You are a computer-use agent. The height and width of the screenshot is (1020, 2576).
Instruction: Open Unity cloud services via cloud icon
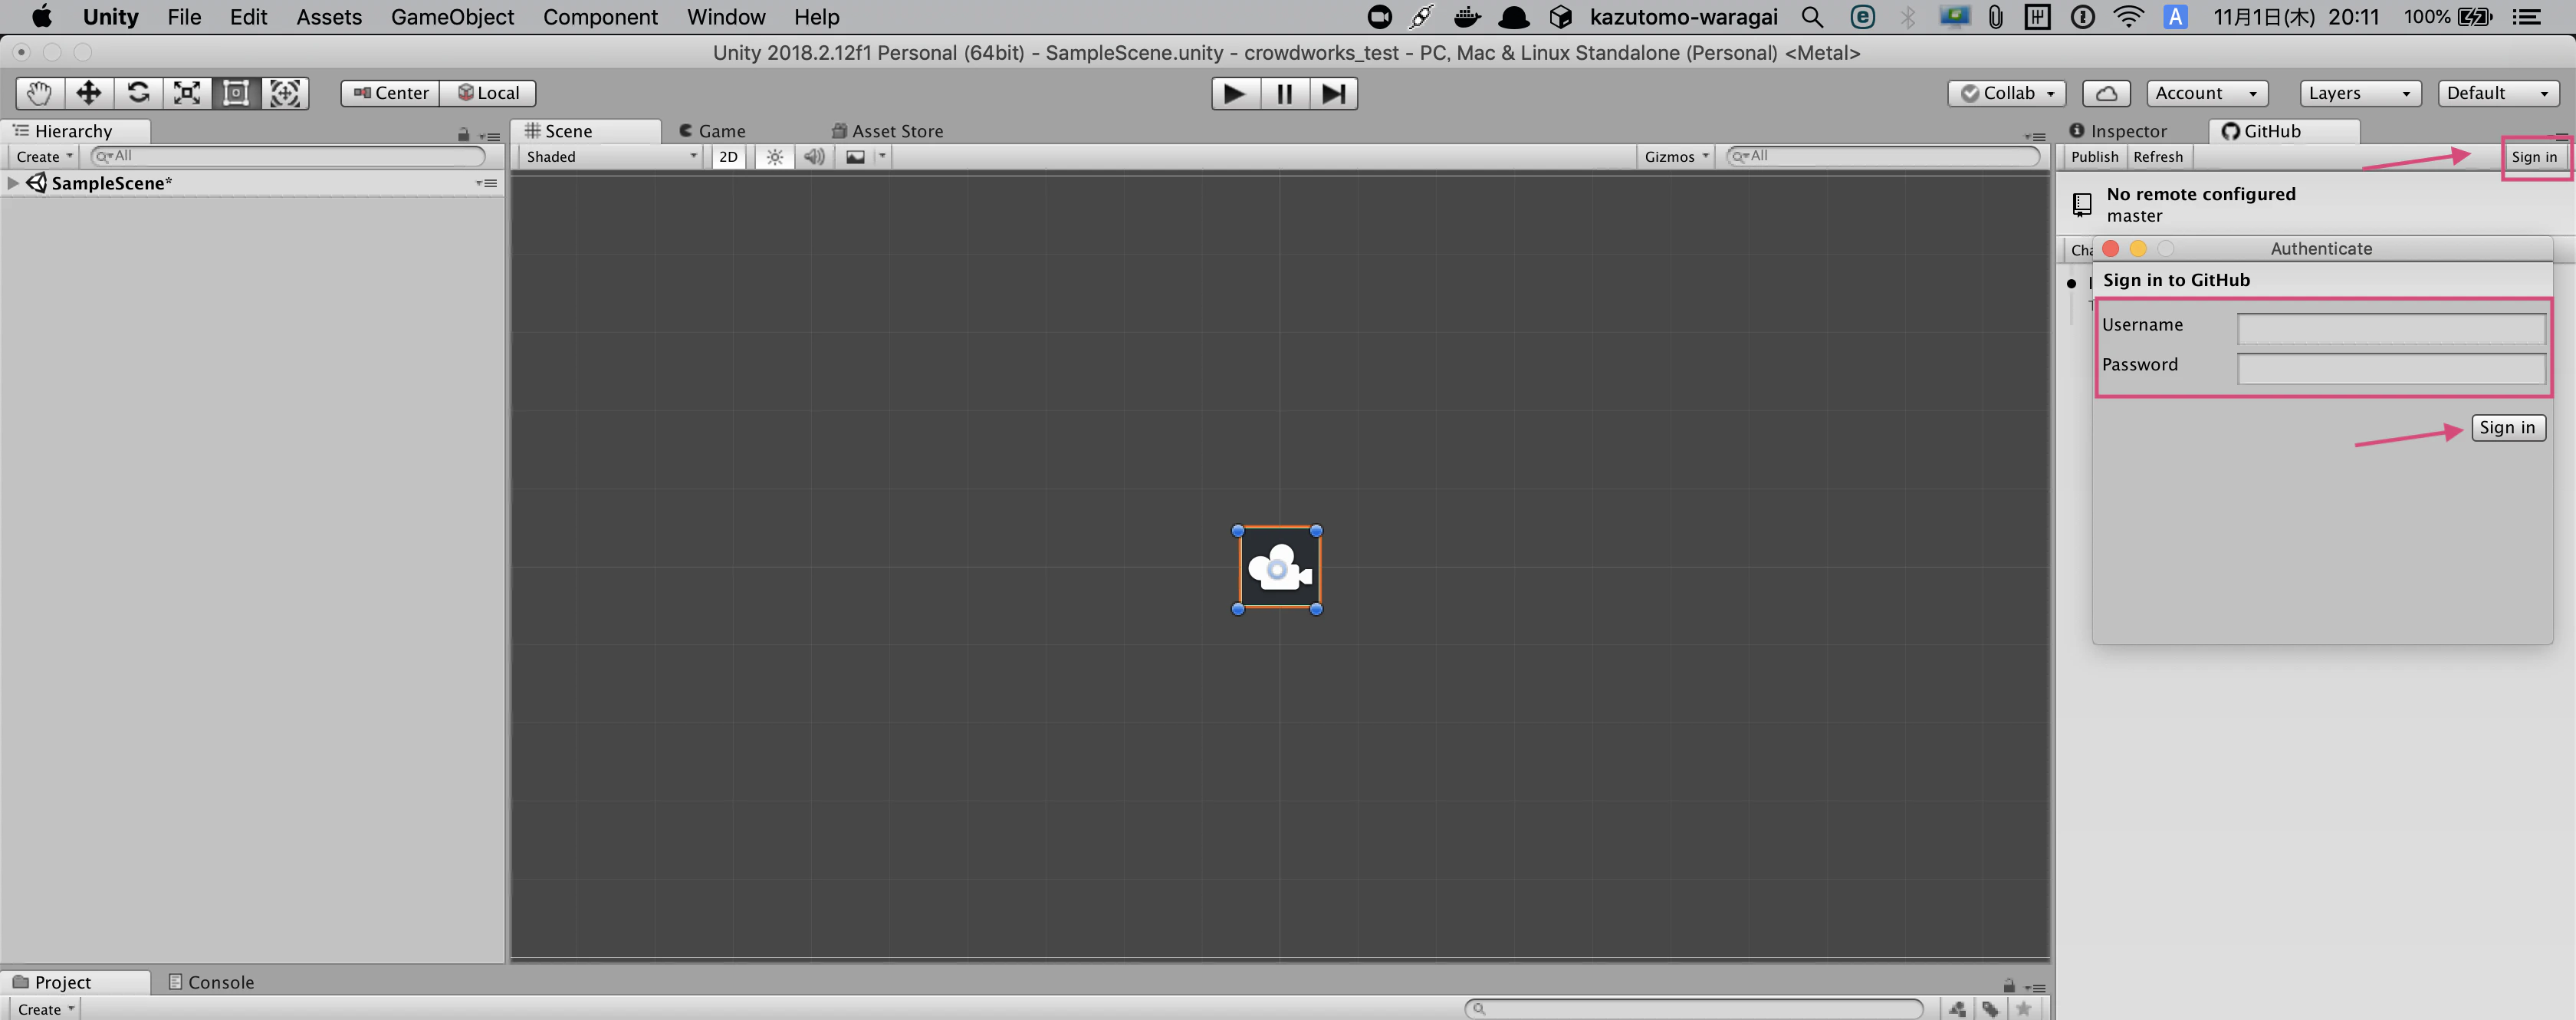pyautogui.click(x=2106, y=93)
